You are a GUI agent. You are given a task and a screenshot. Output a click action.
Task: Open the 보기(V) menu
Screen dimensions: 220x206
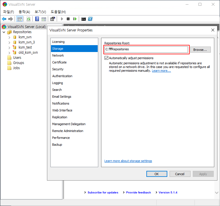point(40,12)
